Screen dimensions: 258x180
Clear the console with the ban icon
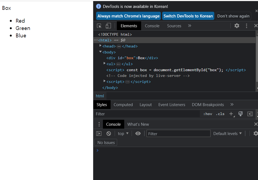tap(109, 133)
